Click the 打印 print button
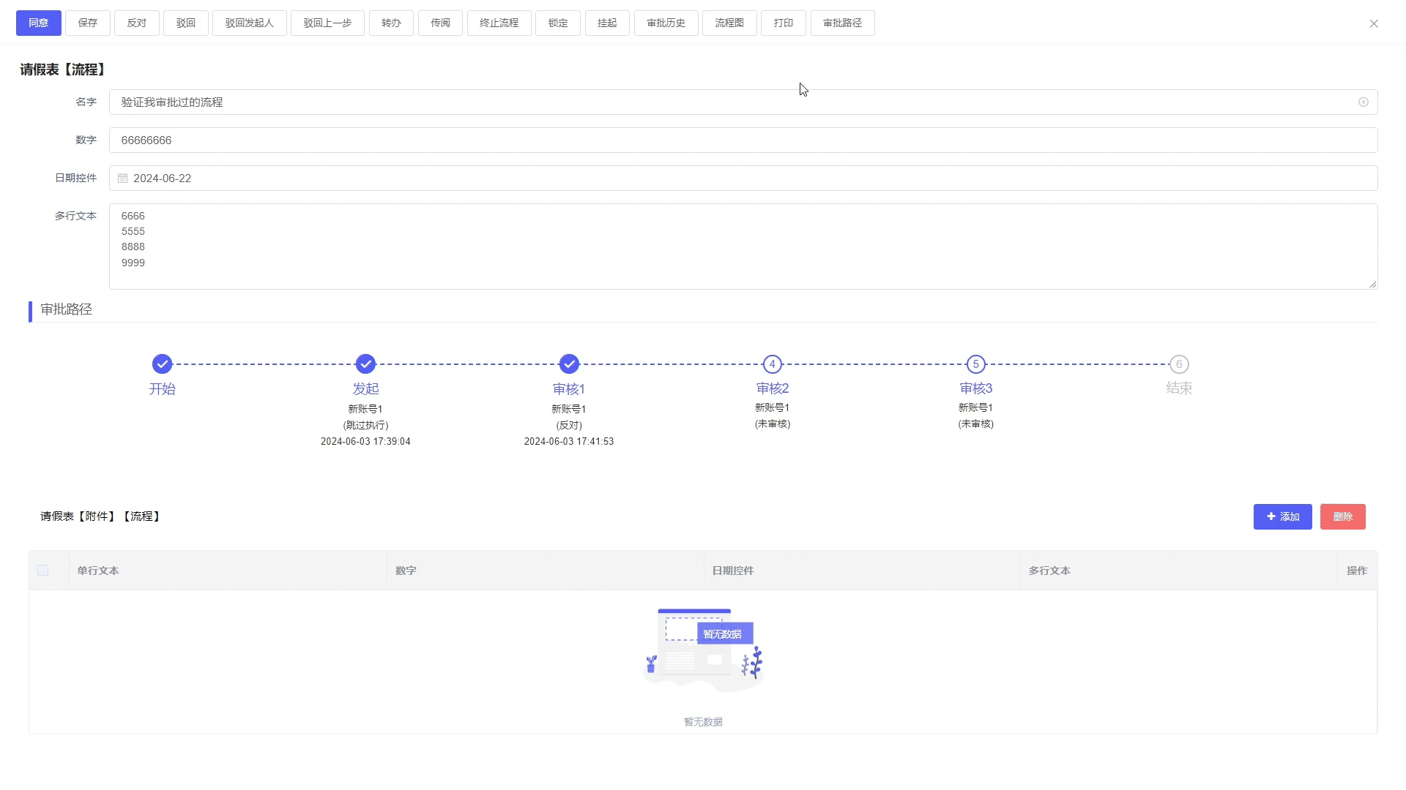The height and width of the screenshot is (790, 1406). (x=783, y=23)
